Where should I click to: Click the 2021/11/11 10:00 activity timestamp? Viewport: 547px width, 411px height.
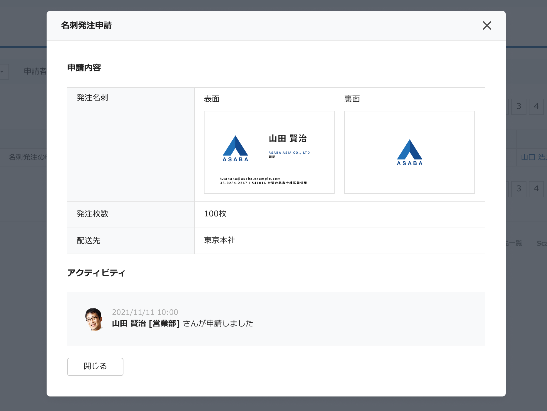point(145,312)
